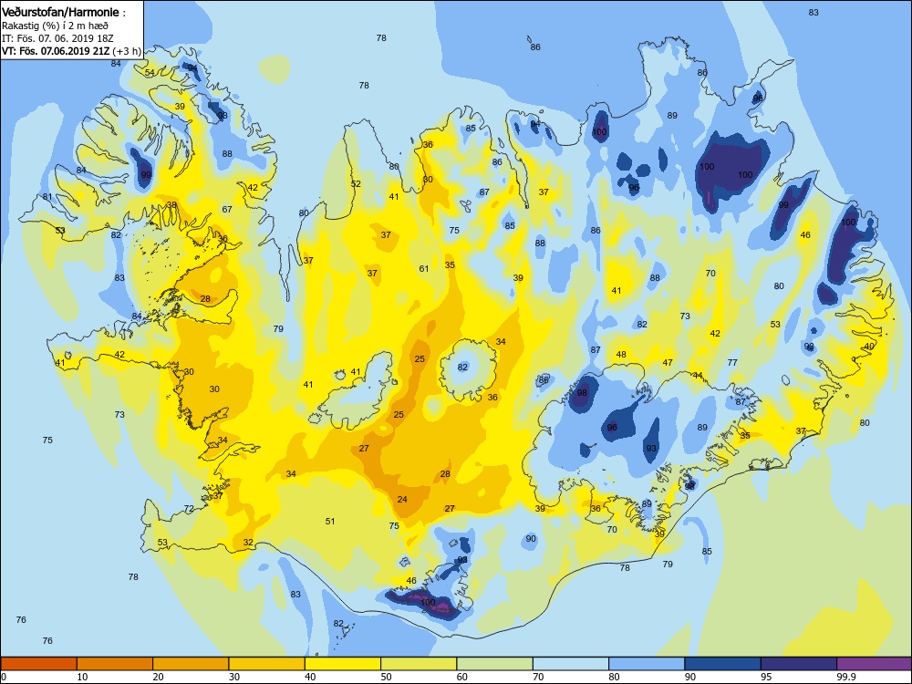912x684 pixels.
Task: Select the 40–50 bright yellow legend swatch
Action: click(x=343, y=664)
